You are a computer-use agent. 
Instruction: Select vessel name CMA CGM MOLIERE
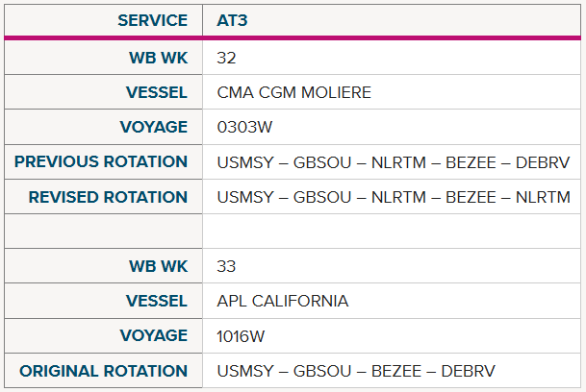click(294, 92)
